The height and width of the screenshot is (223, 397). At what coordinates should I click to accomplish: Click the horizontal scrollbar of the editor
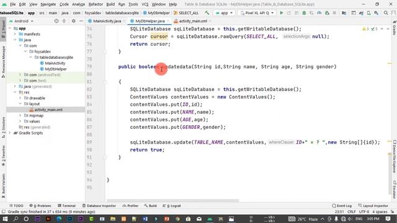[173, 201]
